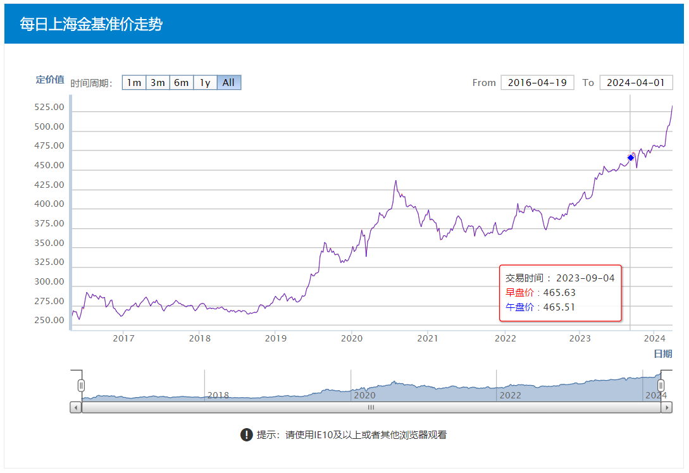Click the 2022 label in the navigator
This screenshot has width=689, height=473.
(510, 395)
